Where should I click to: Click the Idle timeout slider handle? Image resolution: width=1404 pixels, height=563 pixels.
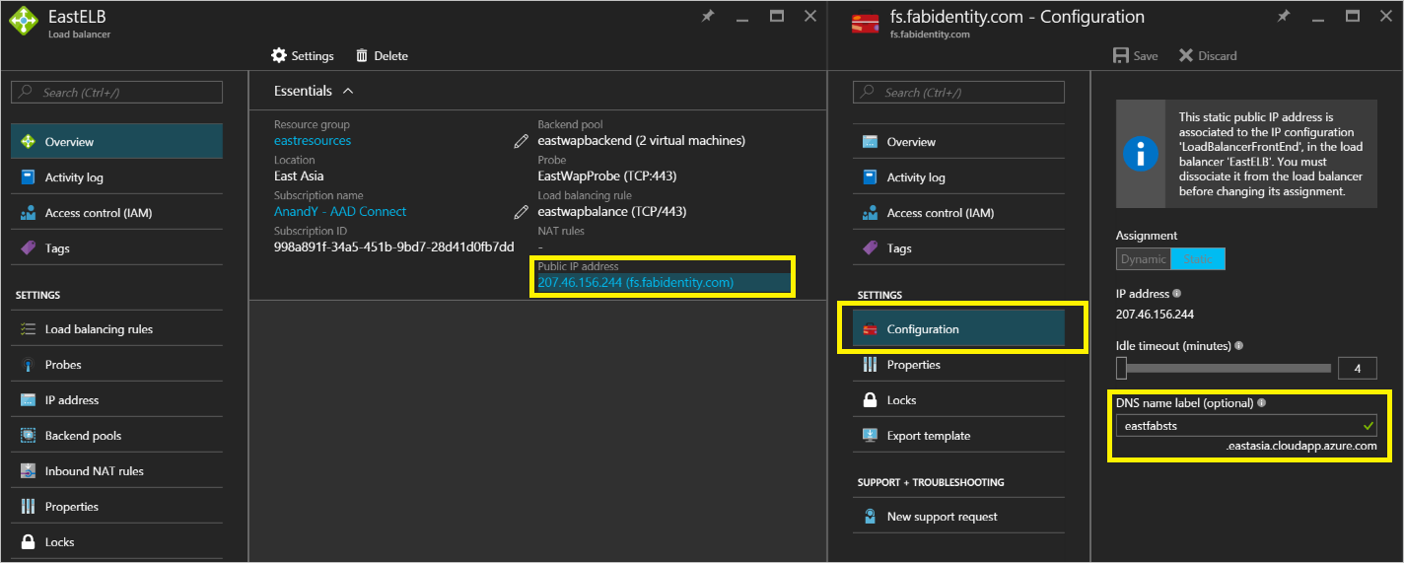(1121, 368)
